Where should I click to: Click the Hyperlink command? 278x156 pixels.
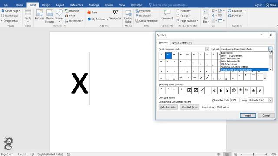click(x=143, y=11)
